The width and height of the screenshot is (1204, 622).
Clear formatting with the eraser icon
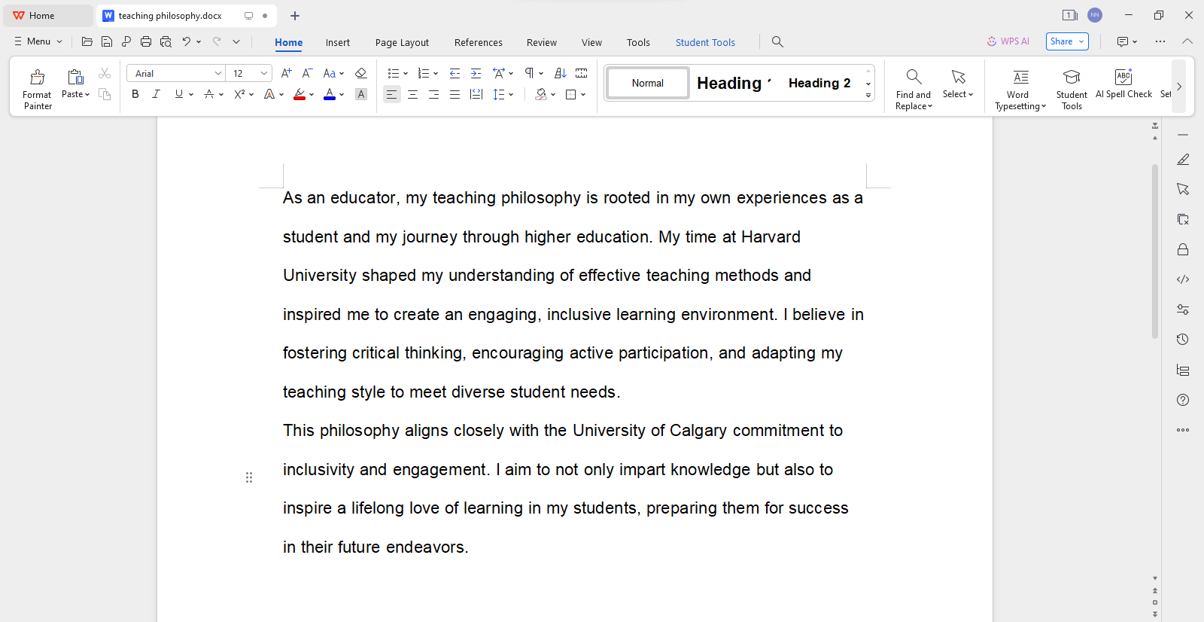pyautogui.click(x=360, y=73)
